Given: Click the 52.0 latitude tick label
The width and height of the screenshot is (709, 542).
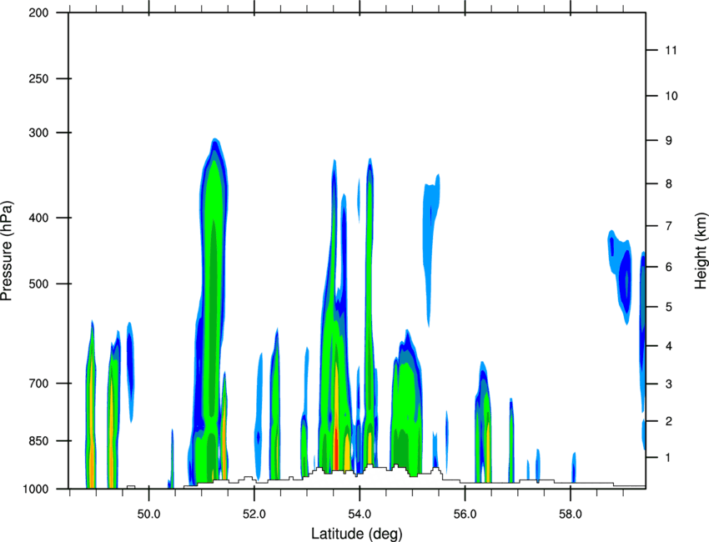Looking at the screenshot, I should tap(254, 514).
